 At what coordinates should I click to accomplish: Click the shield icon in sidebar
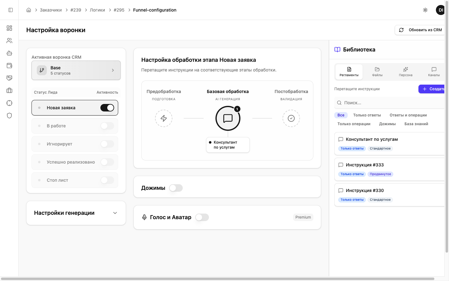coord(9,116)
